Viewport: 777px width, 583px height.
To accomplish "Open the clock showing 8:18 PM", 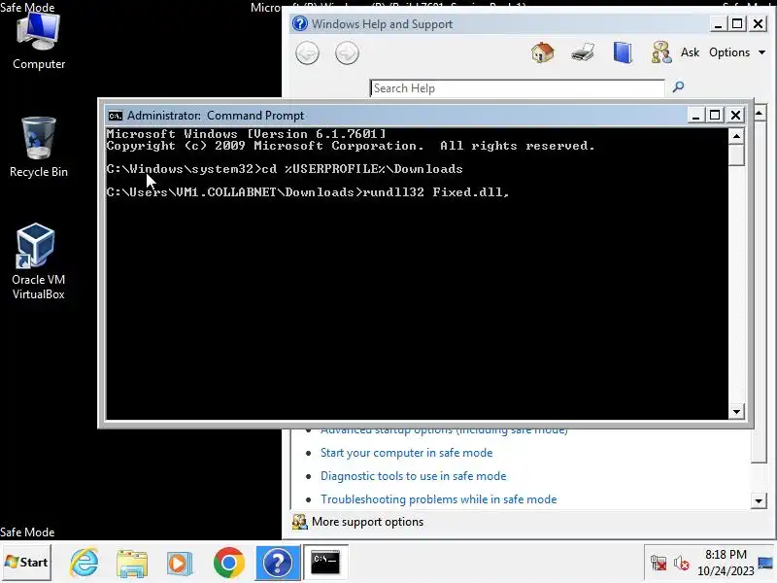I will click(x=726, y=563).
